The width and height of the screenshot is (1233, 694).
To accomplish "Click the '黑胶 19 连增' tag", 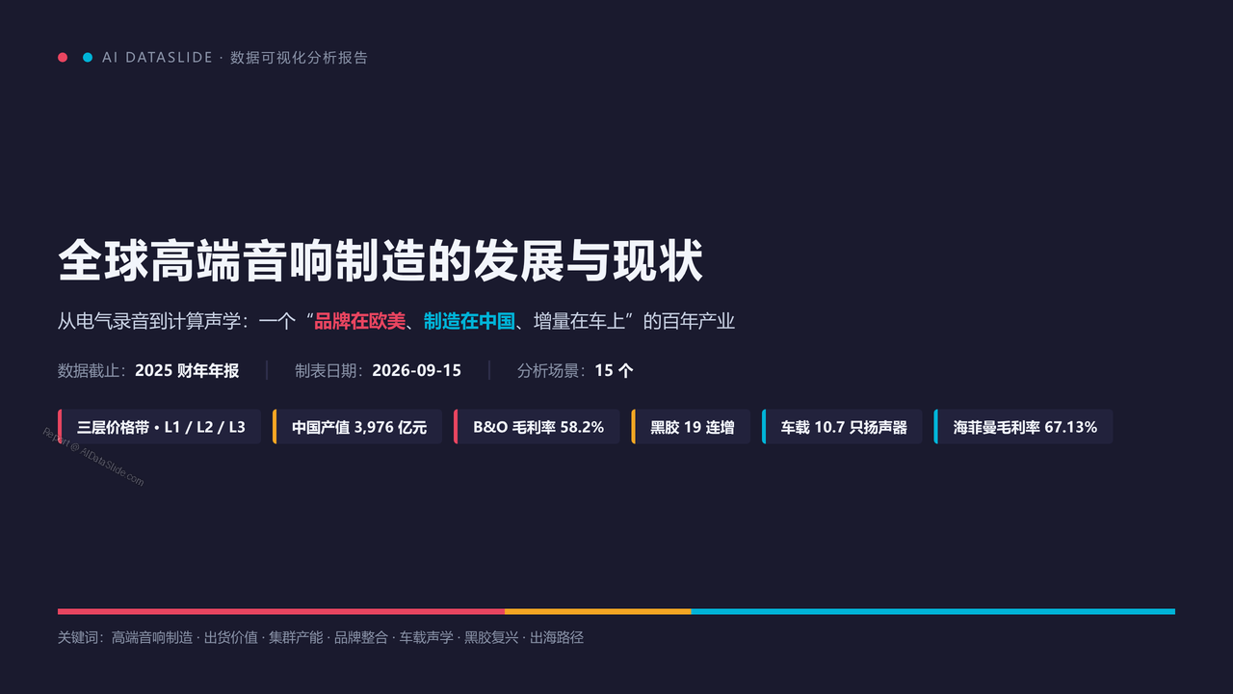I will tap(691, 427).
